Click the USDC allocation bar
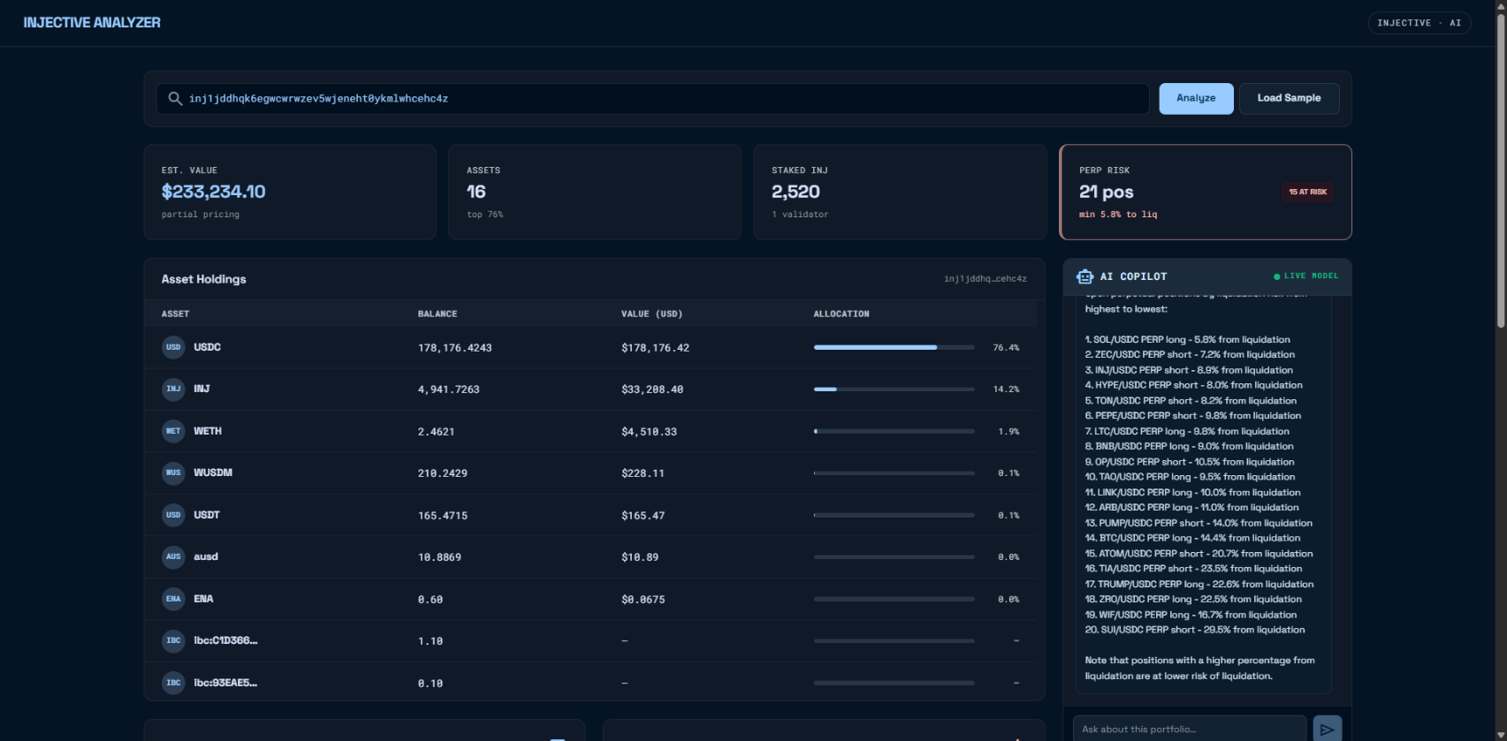This screenshot has height=741, width=1507. pos(894,347)
